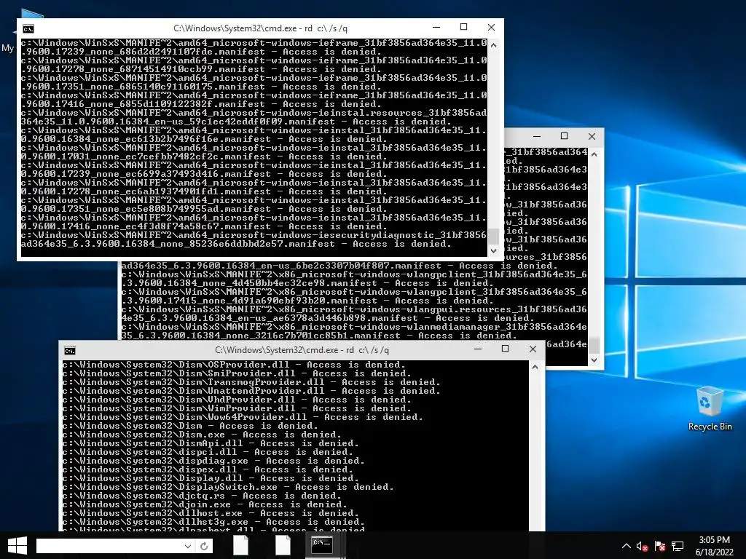This screenshot has width=746, height=559.
Task: Click the 6/18/2022 date in taskbar
Action: pyautogui.click(x=714, y=552)
